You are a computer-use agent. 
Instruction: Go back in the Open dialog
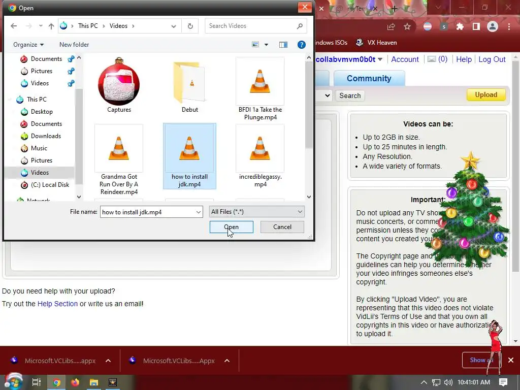point(14,26)
